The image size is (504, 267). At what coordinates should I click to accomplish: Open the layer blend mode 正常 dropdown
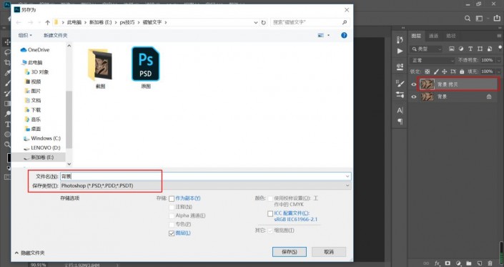click(x=432, y=60)
